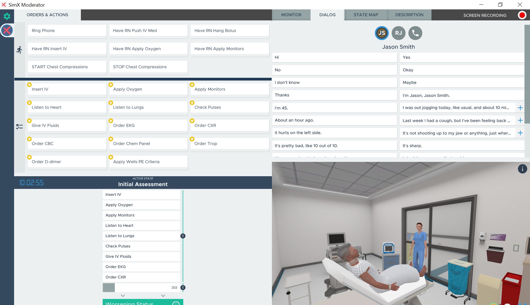Click START Chest Compressions button
This screenshot has width=530, height=305.
point(67,67)
